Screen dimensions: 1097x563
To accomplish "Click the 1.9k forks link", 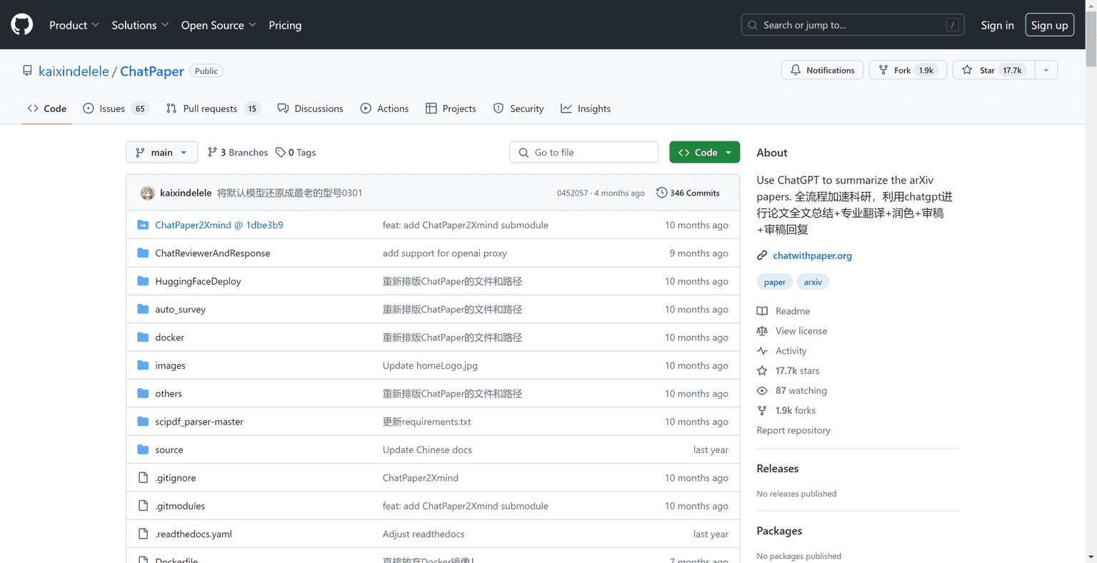I will pos(795,410).
